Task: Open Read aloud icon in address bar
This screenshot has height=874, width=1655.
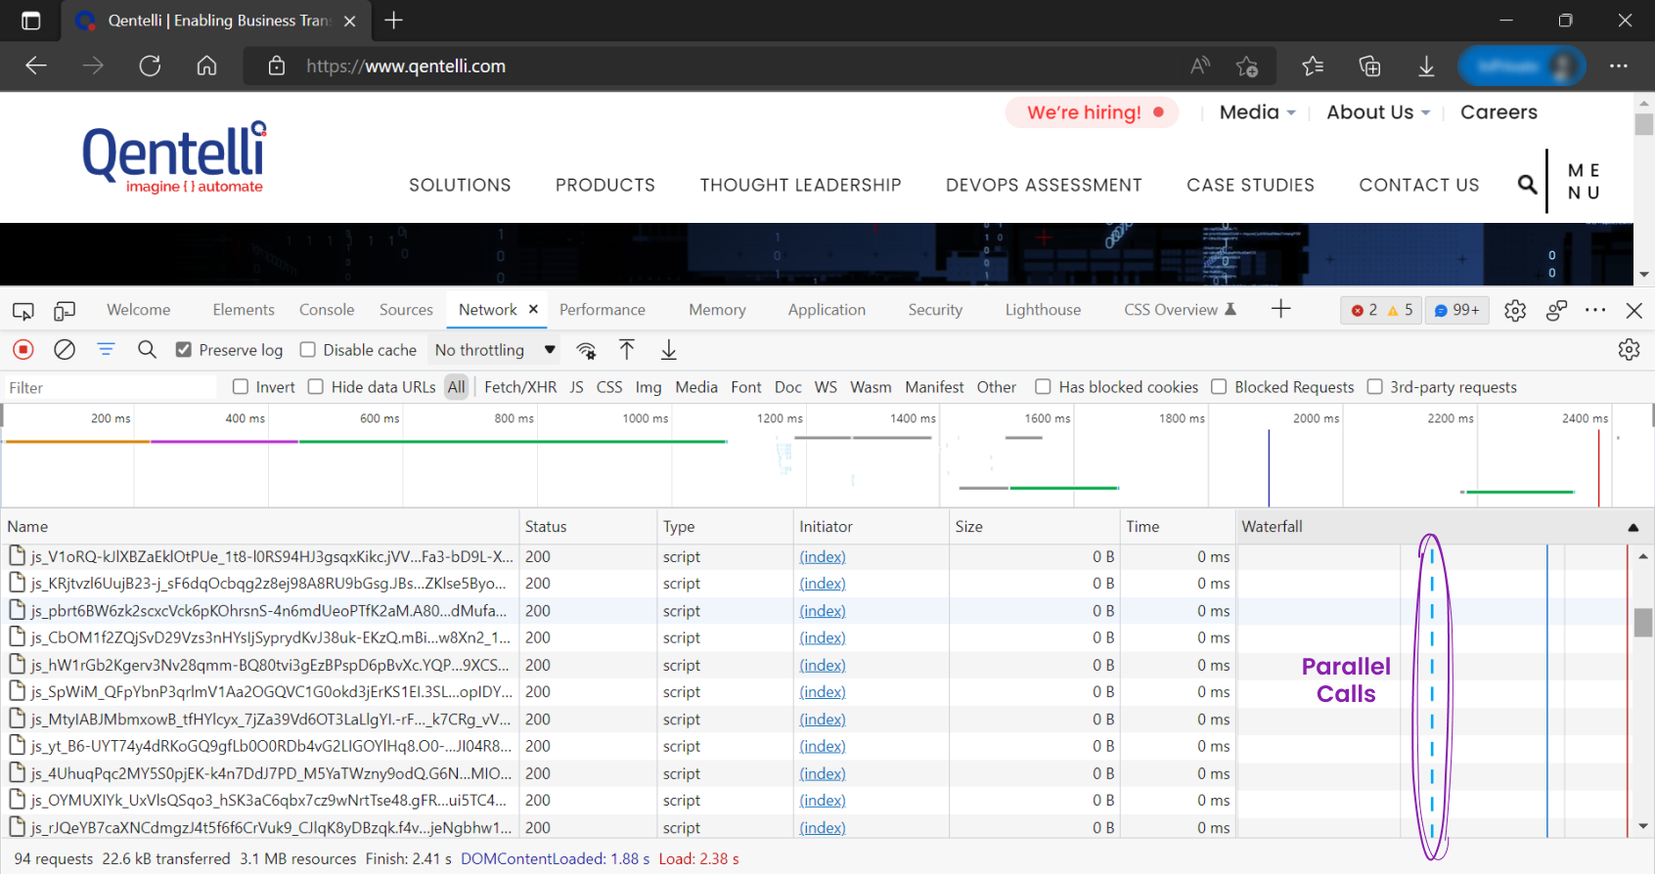Action: (x=1200, y=66)
